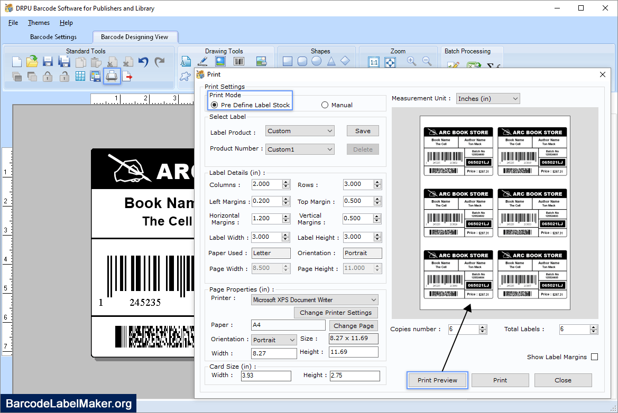Click the Label Width spinner arrows
618x413 pixels.
[286, 237]
